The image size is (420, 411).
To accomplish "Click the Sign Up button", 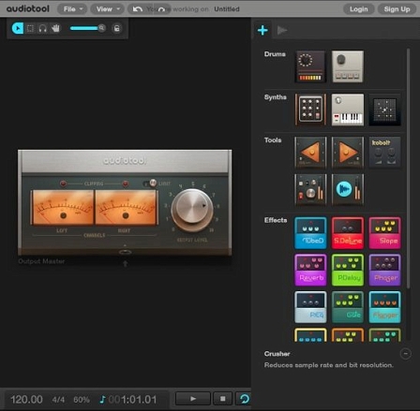I will pyautogui.click(x=397, y=9).
